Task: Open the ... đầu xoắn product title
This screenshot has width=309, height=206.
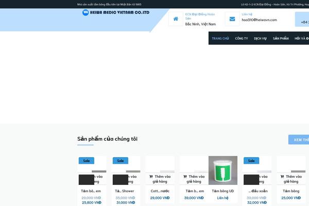Action: [258, 191]
